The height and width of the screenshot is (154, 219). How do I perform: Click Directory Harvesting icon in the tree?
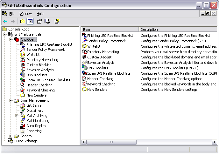[x=23, y=60]
